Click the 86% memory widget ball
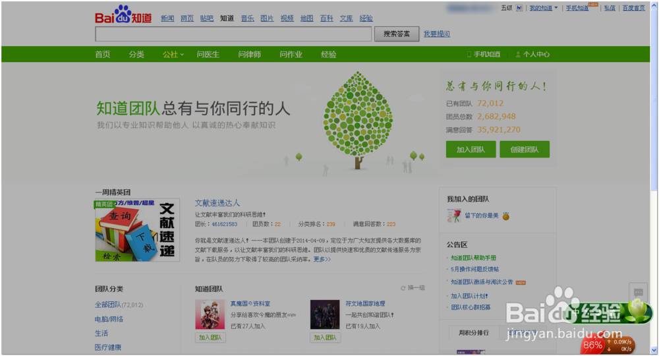The image size is (659, 356). click(x=592, y=345)
